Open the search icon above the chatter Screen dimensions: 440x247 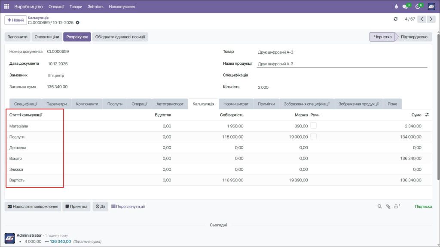click(x=379, y=206)
